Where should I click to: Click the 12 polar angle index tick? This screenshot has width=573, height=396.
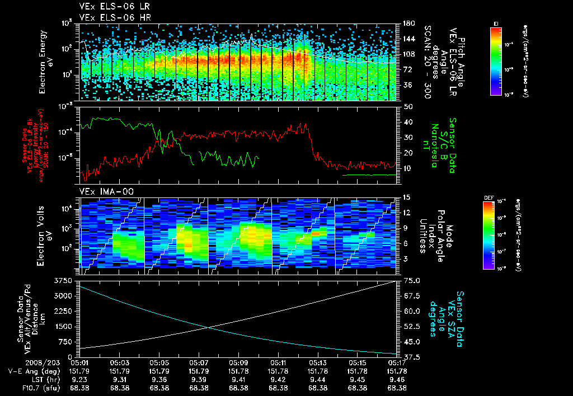pyautogui.click(x=407, y=213)
